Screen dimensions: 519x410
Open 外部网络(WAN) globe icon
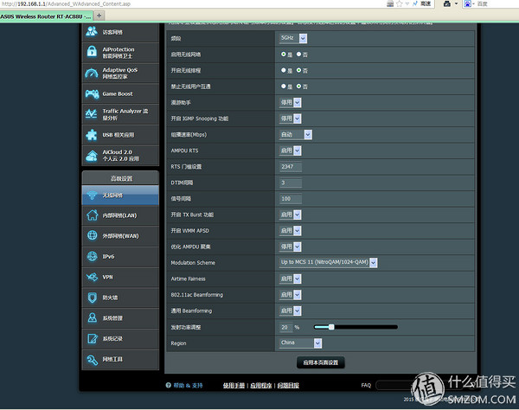[92, 235]
